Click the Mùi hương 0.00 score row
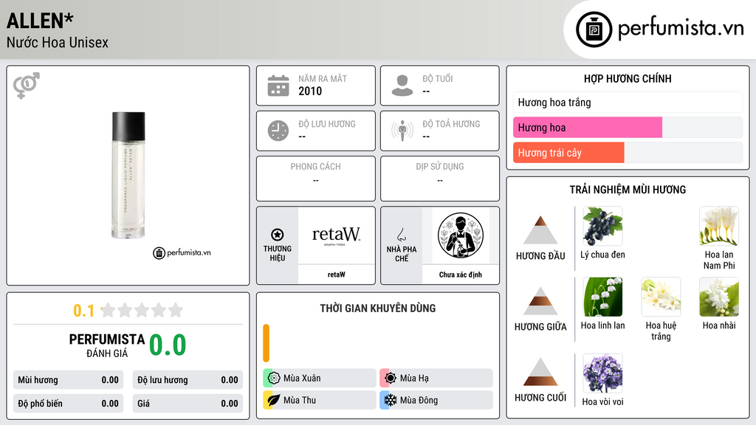756x425 pixels. point(68,380)
